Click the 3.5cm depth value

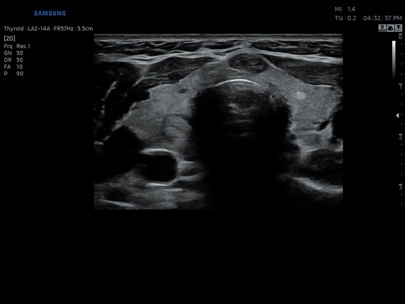(x=85, y=29)
